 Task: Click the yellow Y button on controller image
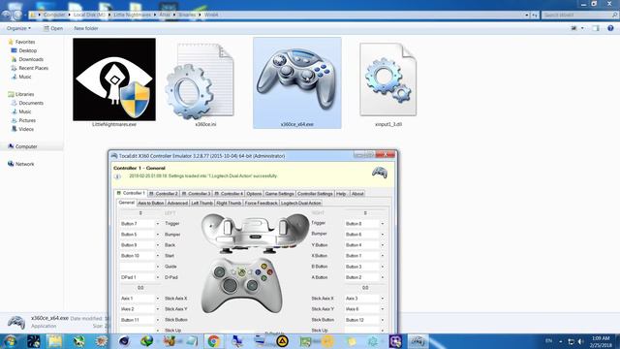click(x=263, y=267)
